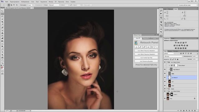Hide the High layer
This screenshot has width=199, height=112.
[x=165, y=73]
